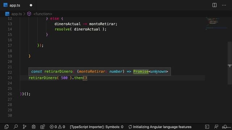Click line number 13 in gutter
232x130 pixels.
[10, 24]
